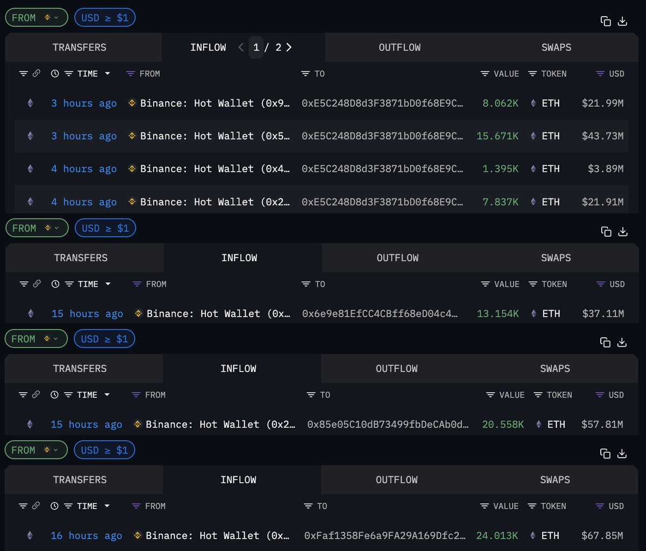Click the Ethereum chain icon at the row start
The image size is (646, 551).
point(31,103)
